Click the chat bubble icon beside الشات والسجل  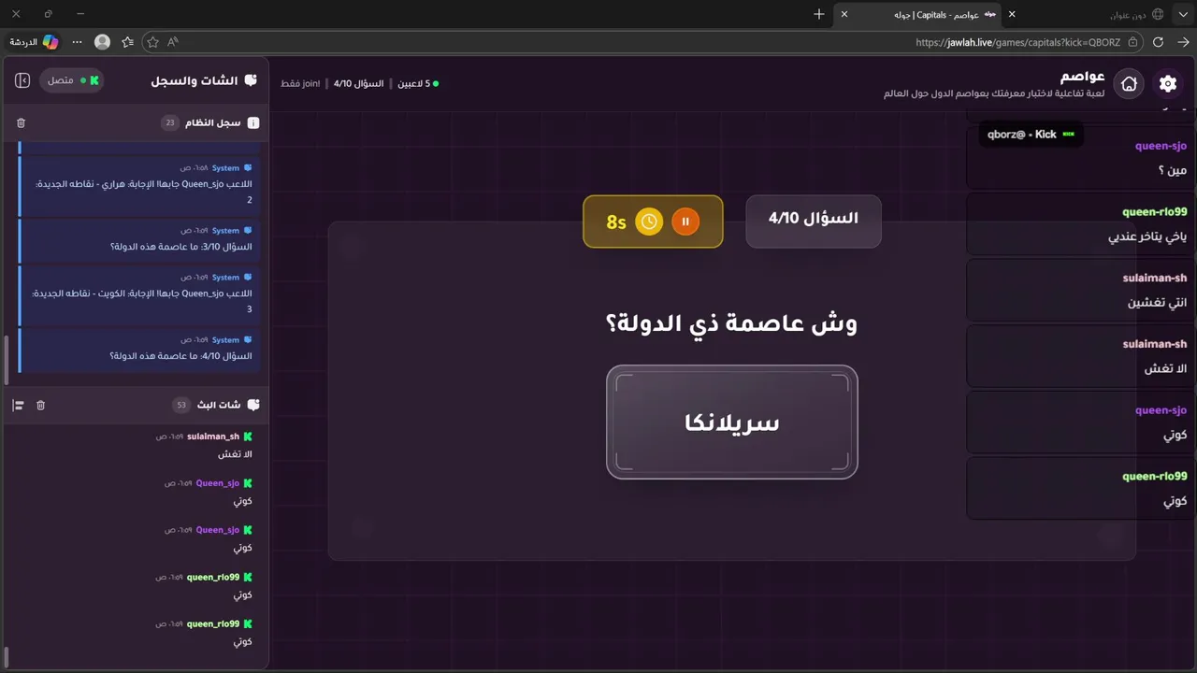251,80
